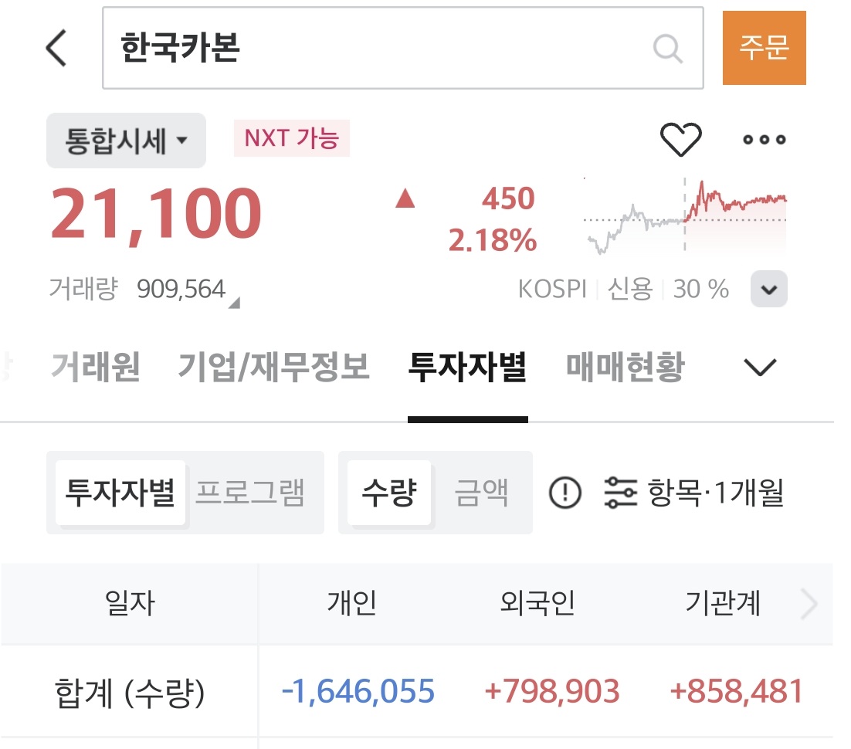The image size is (851, 749).
Task: Select the 투자자별 segment toggle
Action: [120, 493]
